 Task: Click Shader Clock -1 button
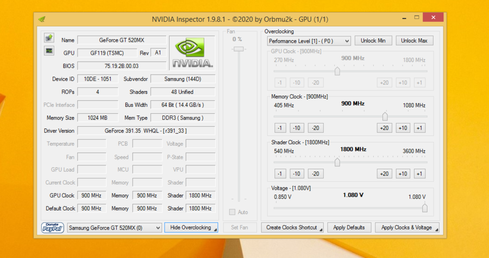pyautogui.click(x=280, y=173)
